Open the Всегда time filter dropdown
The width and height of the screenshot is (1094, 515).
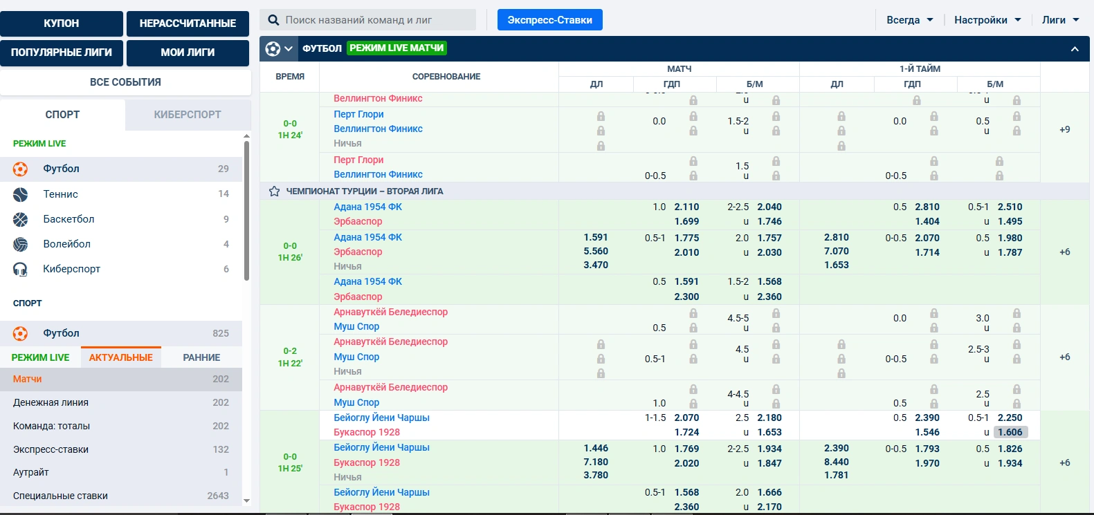909,20
